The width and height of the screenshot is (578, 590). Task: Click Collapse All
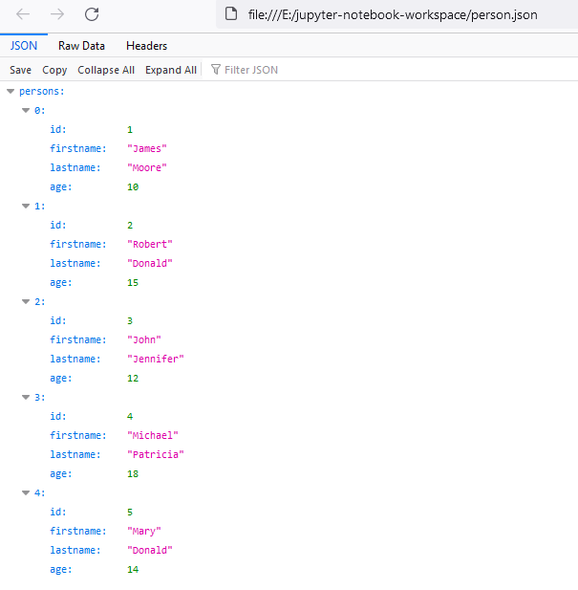pos(106,70)
